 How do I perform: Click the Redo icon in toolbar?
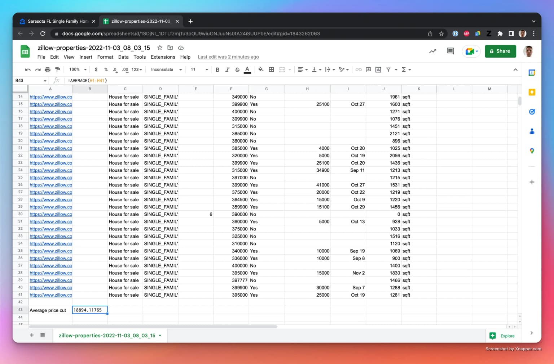38,70
